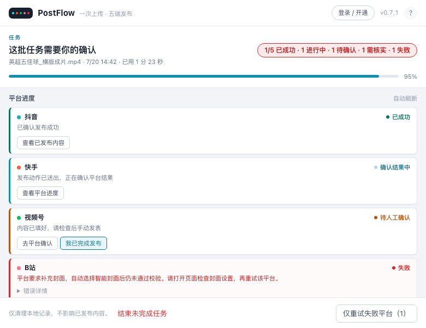
Task: Click the 待人工确认 status on 视频号
Action: click(x=392, y=218)
